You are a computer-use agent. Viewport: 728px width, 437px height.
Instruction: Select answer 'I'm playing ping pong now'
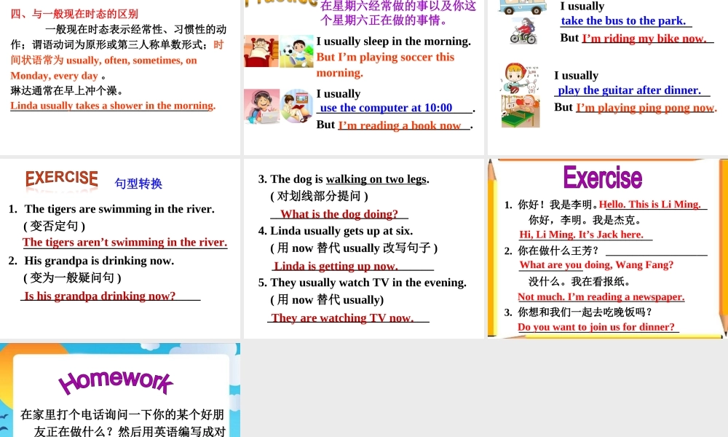(645, 108)
